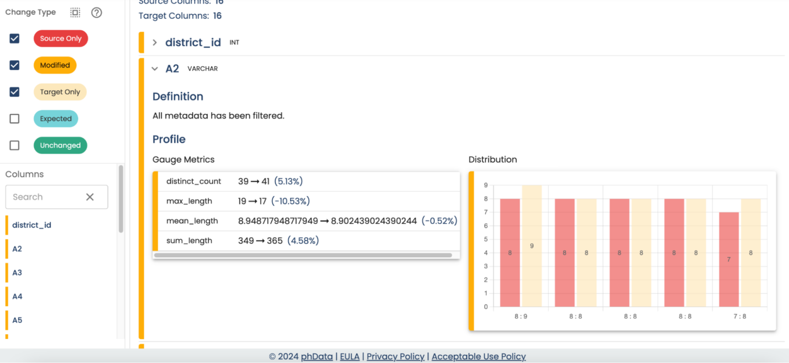Click the Target Only badge
789x363 pixels.
click(60, 92)
